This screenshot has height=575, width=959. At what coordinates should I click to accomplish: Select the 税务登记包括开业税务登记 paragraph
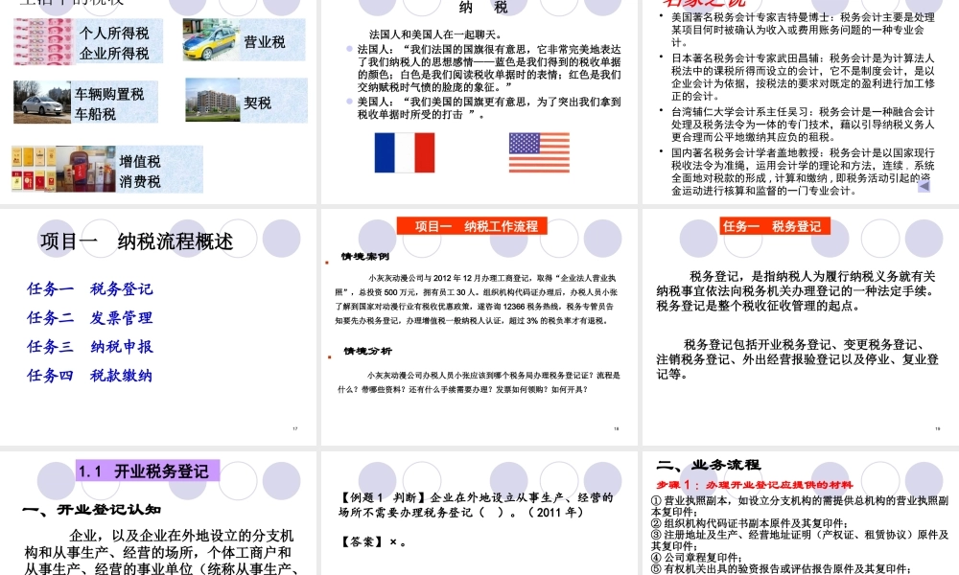click(797, 359)
